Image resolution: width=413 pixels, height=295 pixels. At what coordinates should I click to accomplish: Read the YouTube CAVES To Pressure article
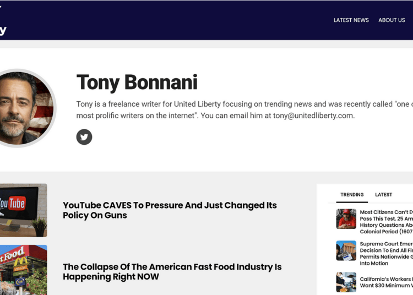click(170, 210)
